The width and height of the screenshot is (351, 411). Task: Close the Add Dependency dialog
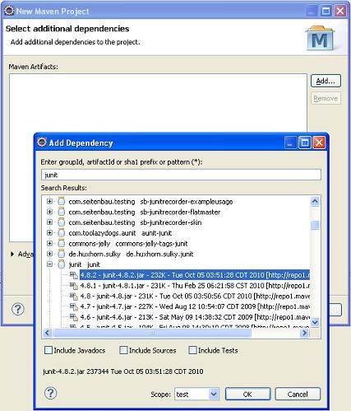[319, 142]
